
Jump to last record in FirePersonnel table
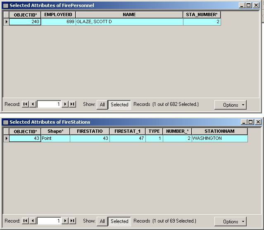pyautogui.click(x=72, y=104)
